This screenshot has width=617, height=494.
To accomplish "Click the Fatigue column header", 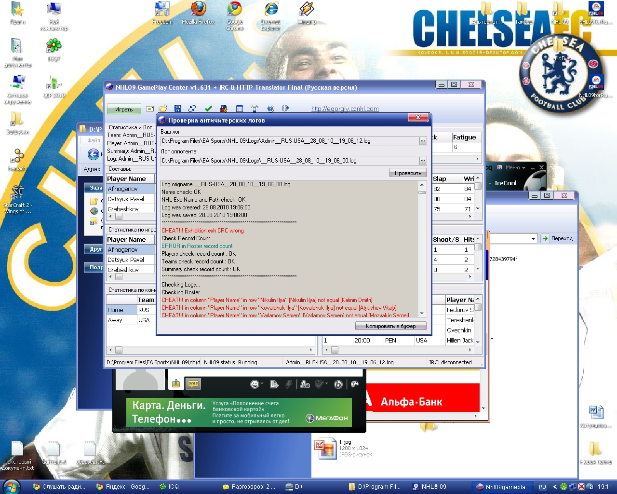I will tap(466, 137).
